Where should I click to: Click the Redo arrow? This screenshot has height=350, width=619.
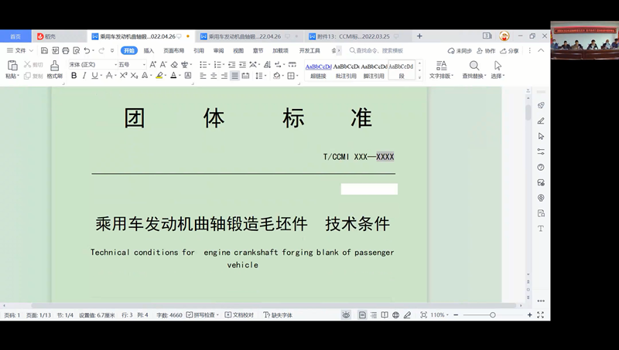[101, 50]
